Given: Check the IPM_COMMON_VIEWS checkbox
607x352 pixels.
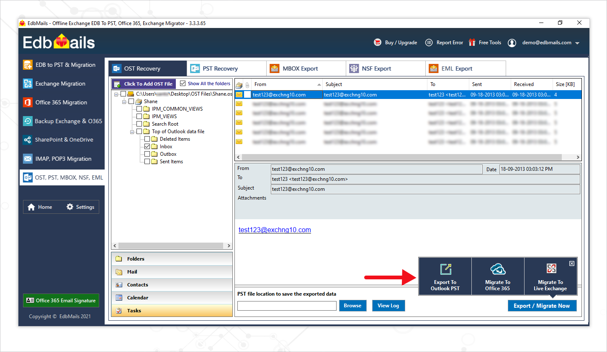Looking at the screenshot, I should (x=139, y=109).
